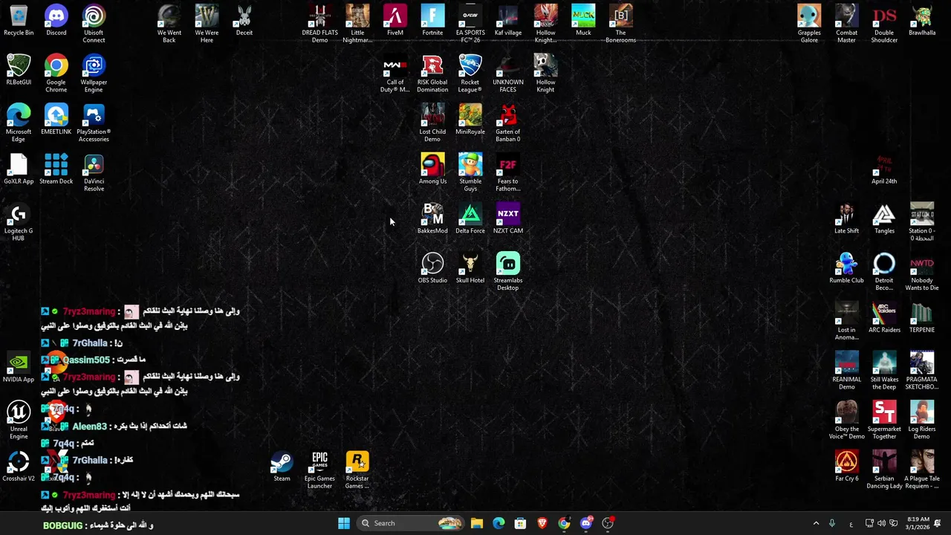
Task: Launch Among Us from the desktop
Action: pyautogui.click(x=432, y=169)
